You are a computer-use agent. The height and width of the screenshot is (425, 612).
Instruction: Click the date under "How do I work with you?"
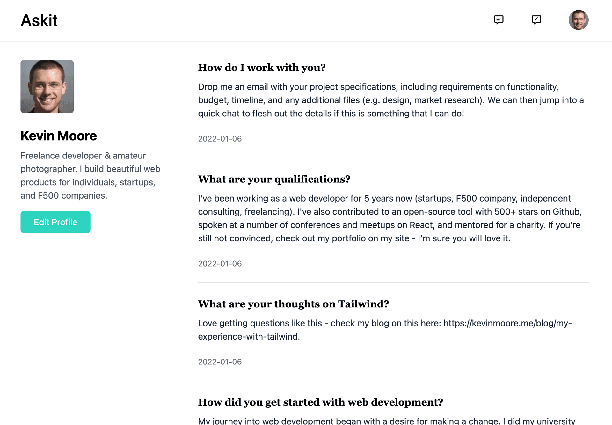(x=220, y=139)
